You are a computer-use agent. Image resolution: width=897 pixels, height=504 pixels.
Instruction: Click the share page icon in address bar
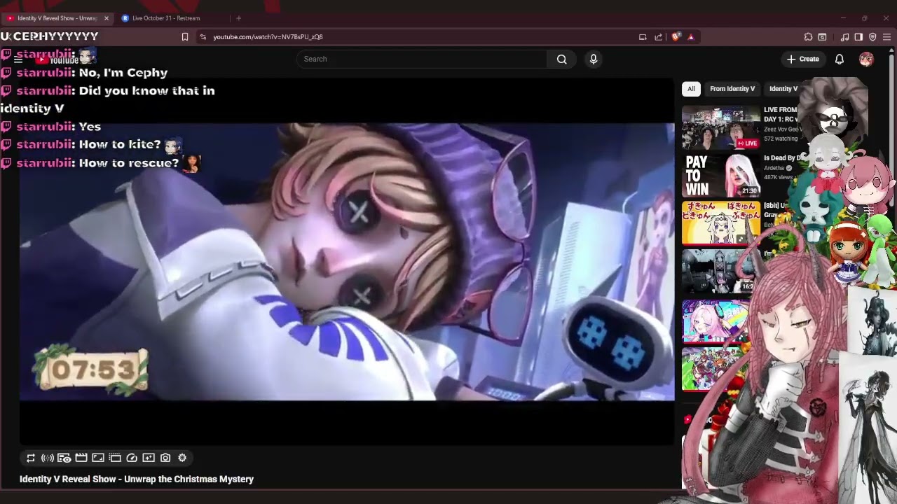659,36
